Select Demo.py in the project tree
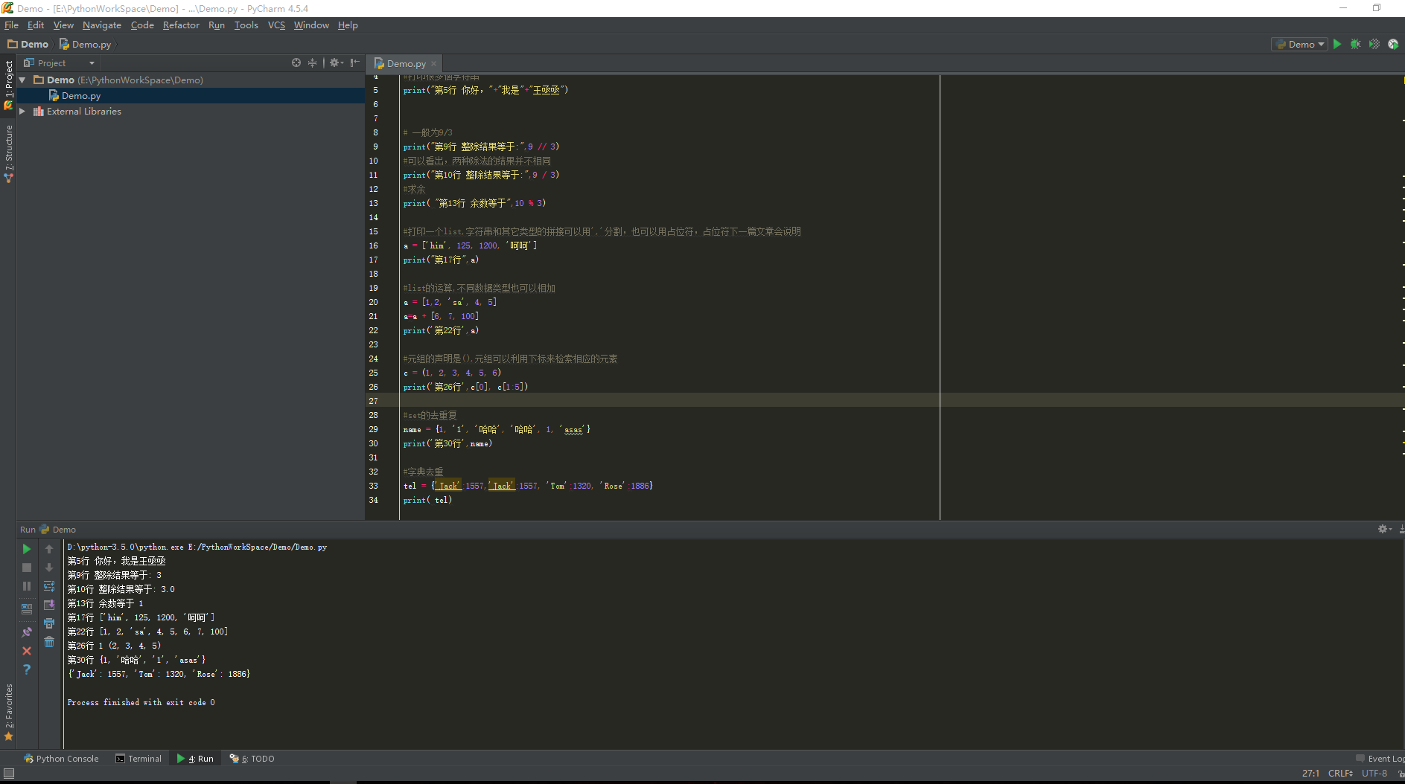 click(x=81, y=96)
